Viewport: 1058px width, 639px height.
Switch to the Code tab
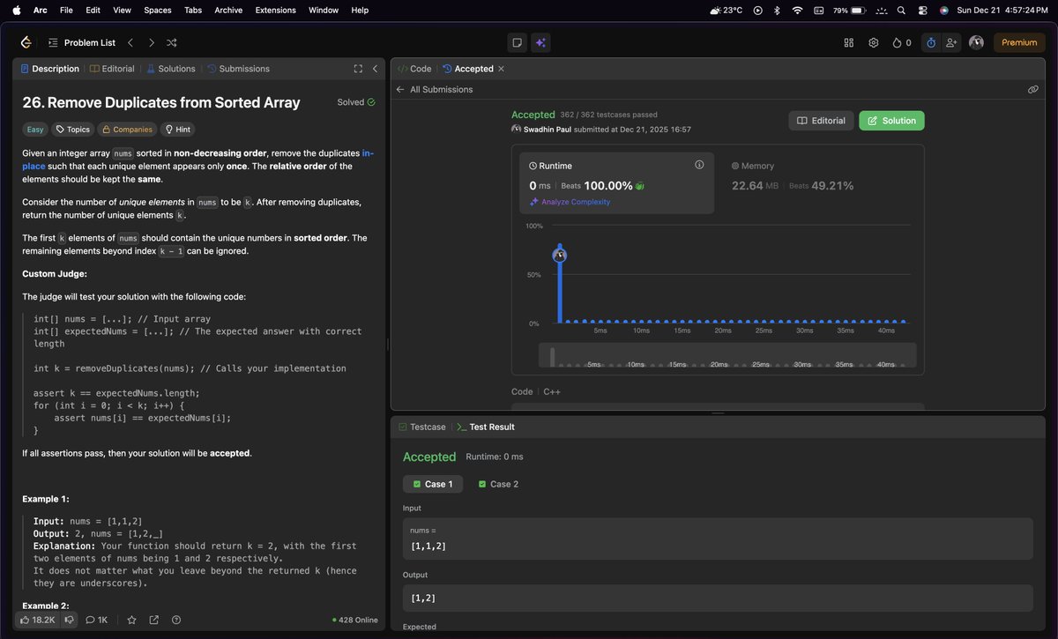click(x=414, y=69)
